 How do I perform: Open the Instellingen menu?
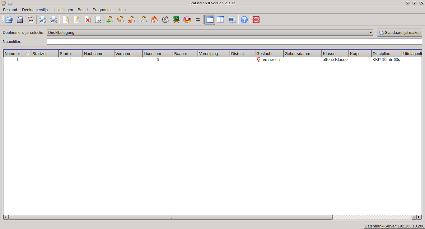(x=63, y=10)
